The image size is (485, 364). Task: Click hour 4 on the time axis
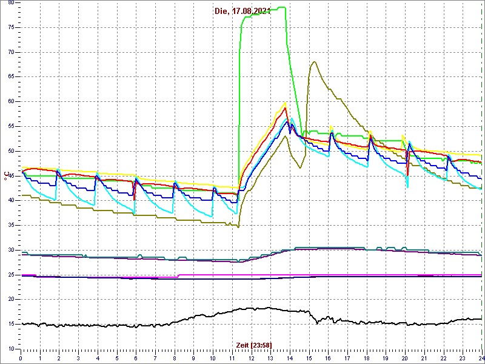point(98,358)
